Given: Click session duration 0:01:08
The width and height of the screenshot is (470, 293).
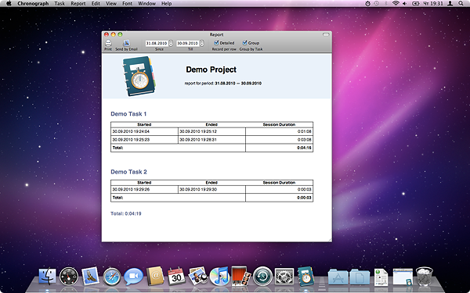Looking at the screenshot, I should coord(304,131).
